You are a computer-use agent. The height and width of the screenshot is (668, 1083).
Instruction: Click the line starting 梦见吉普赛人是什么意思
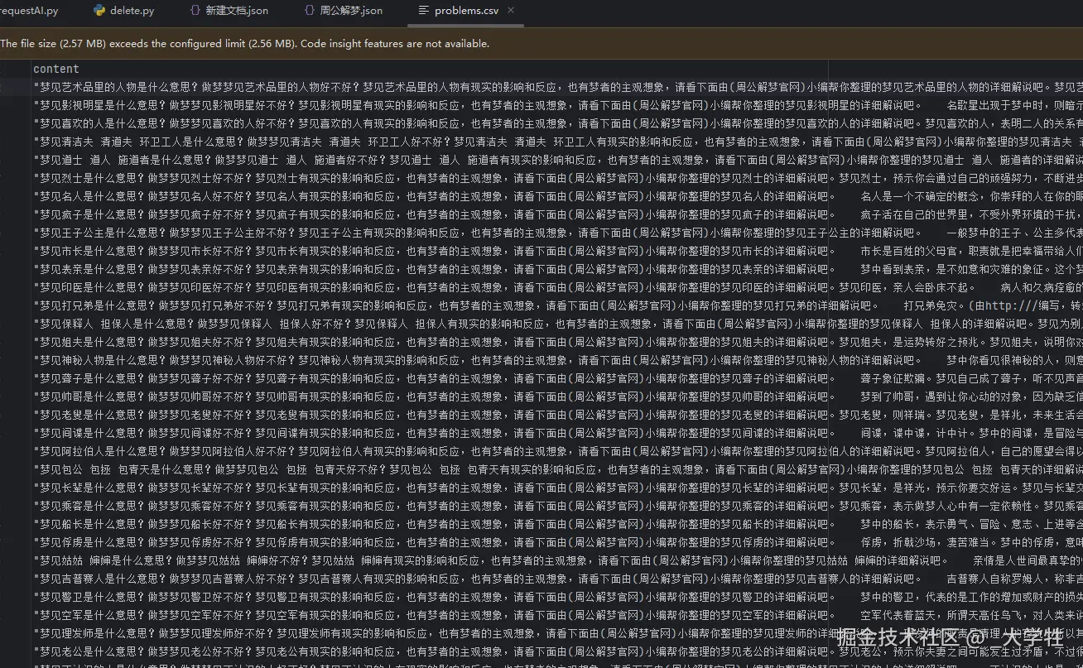(558, 579)
